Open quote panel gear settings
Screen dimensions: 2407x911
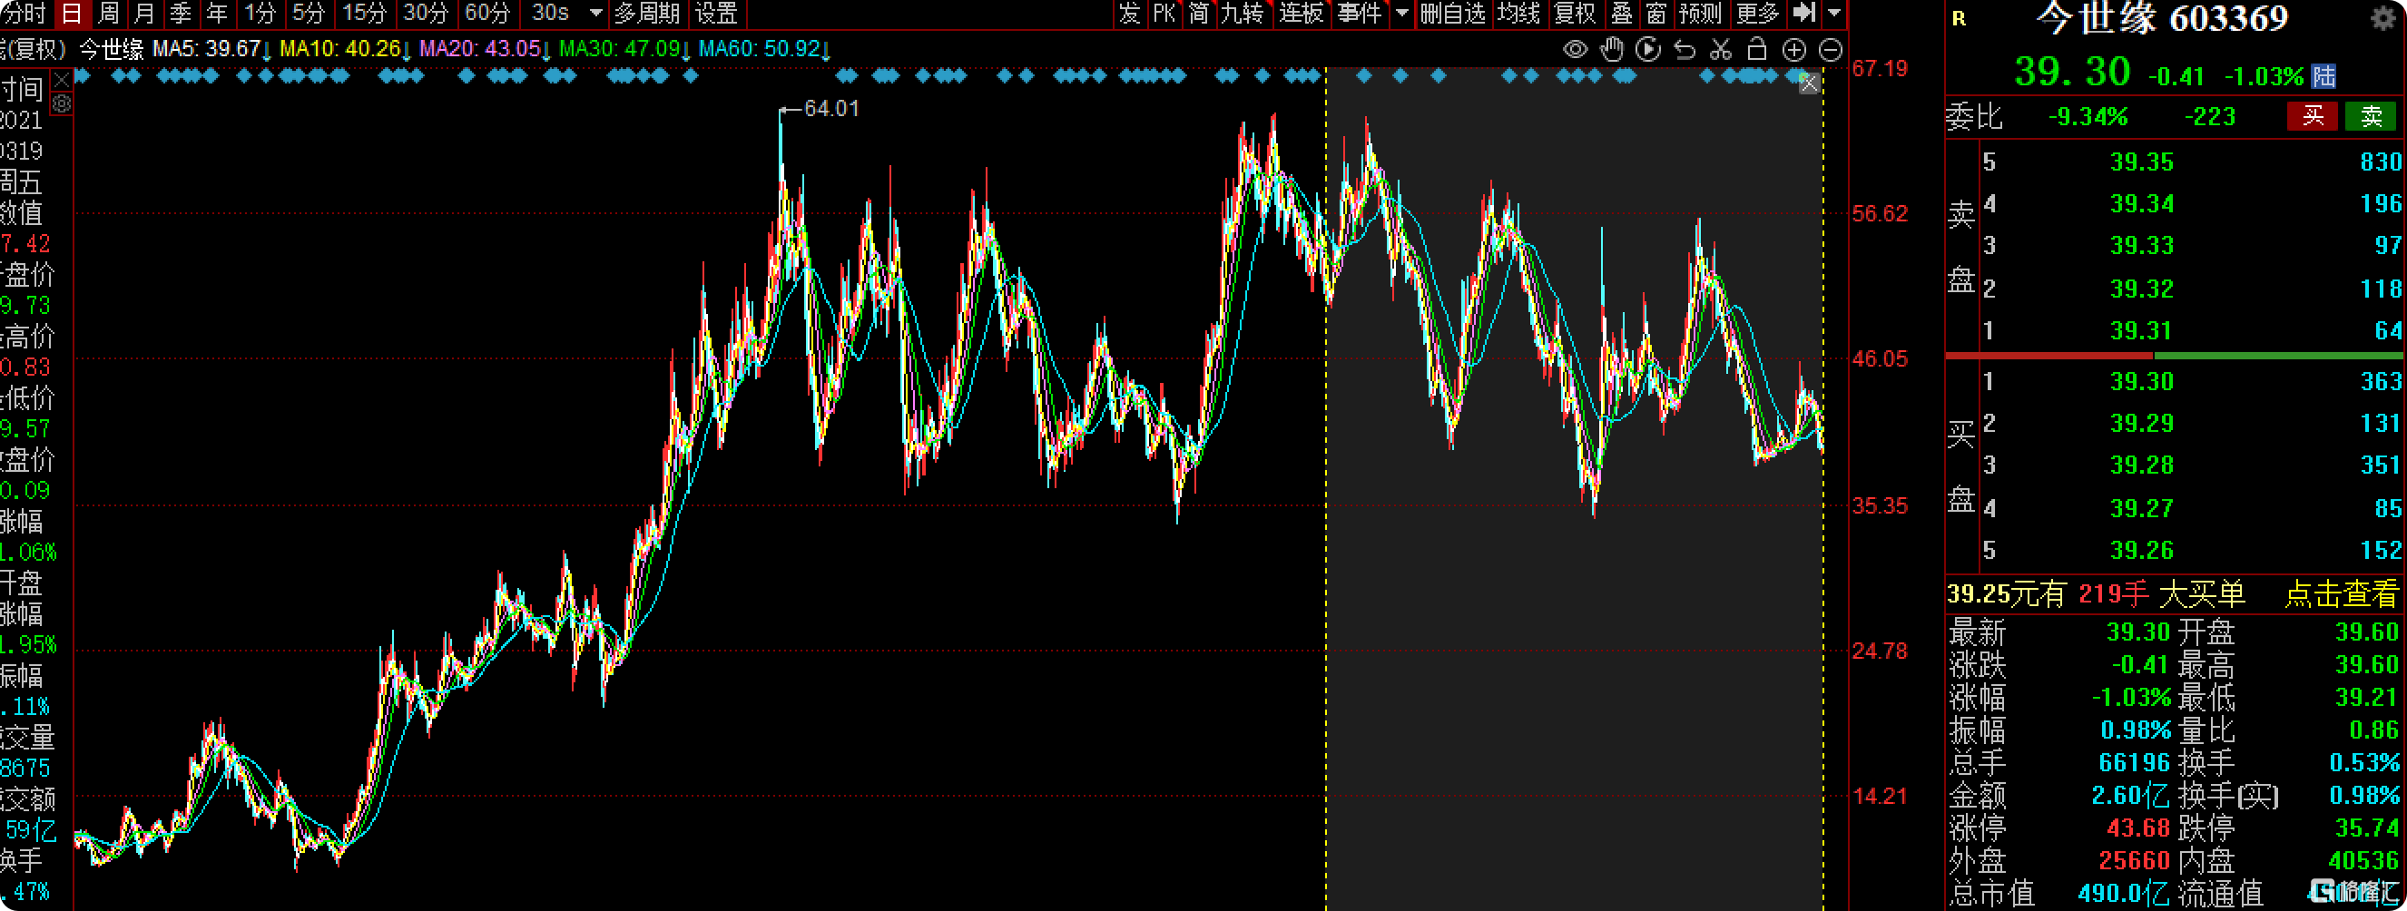coord(2383,19)
